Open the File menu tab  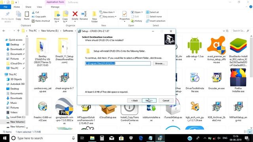pos(6,7)
